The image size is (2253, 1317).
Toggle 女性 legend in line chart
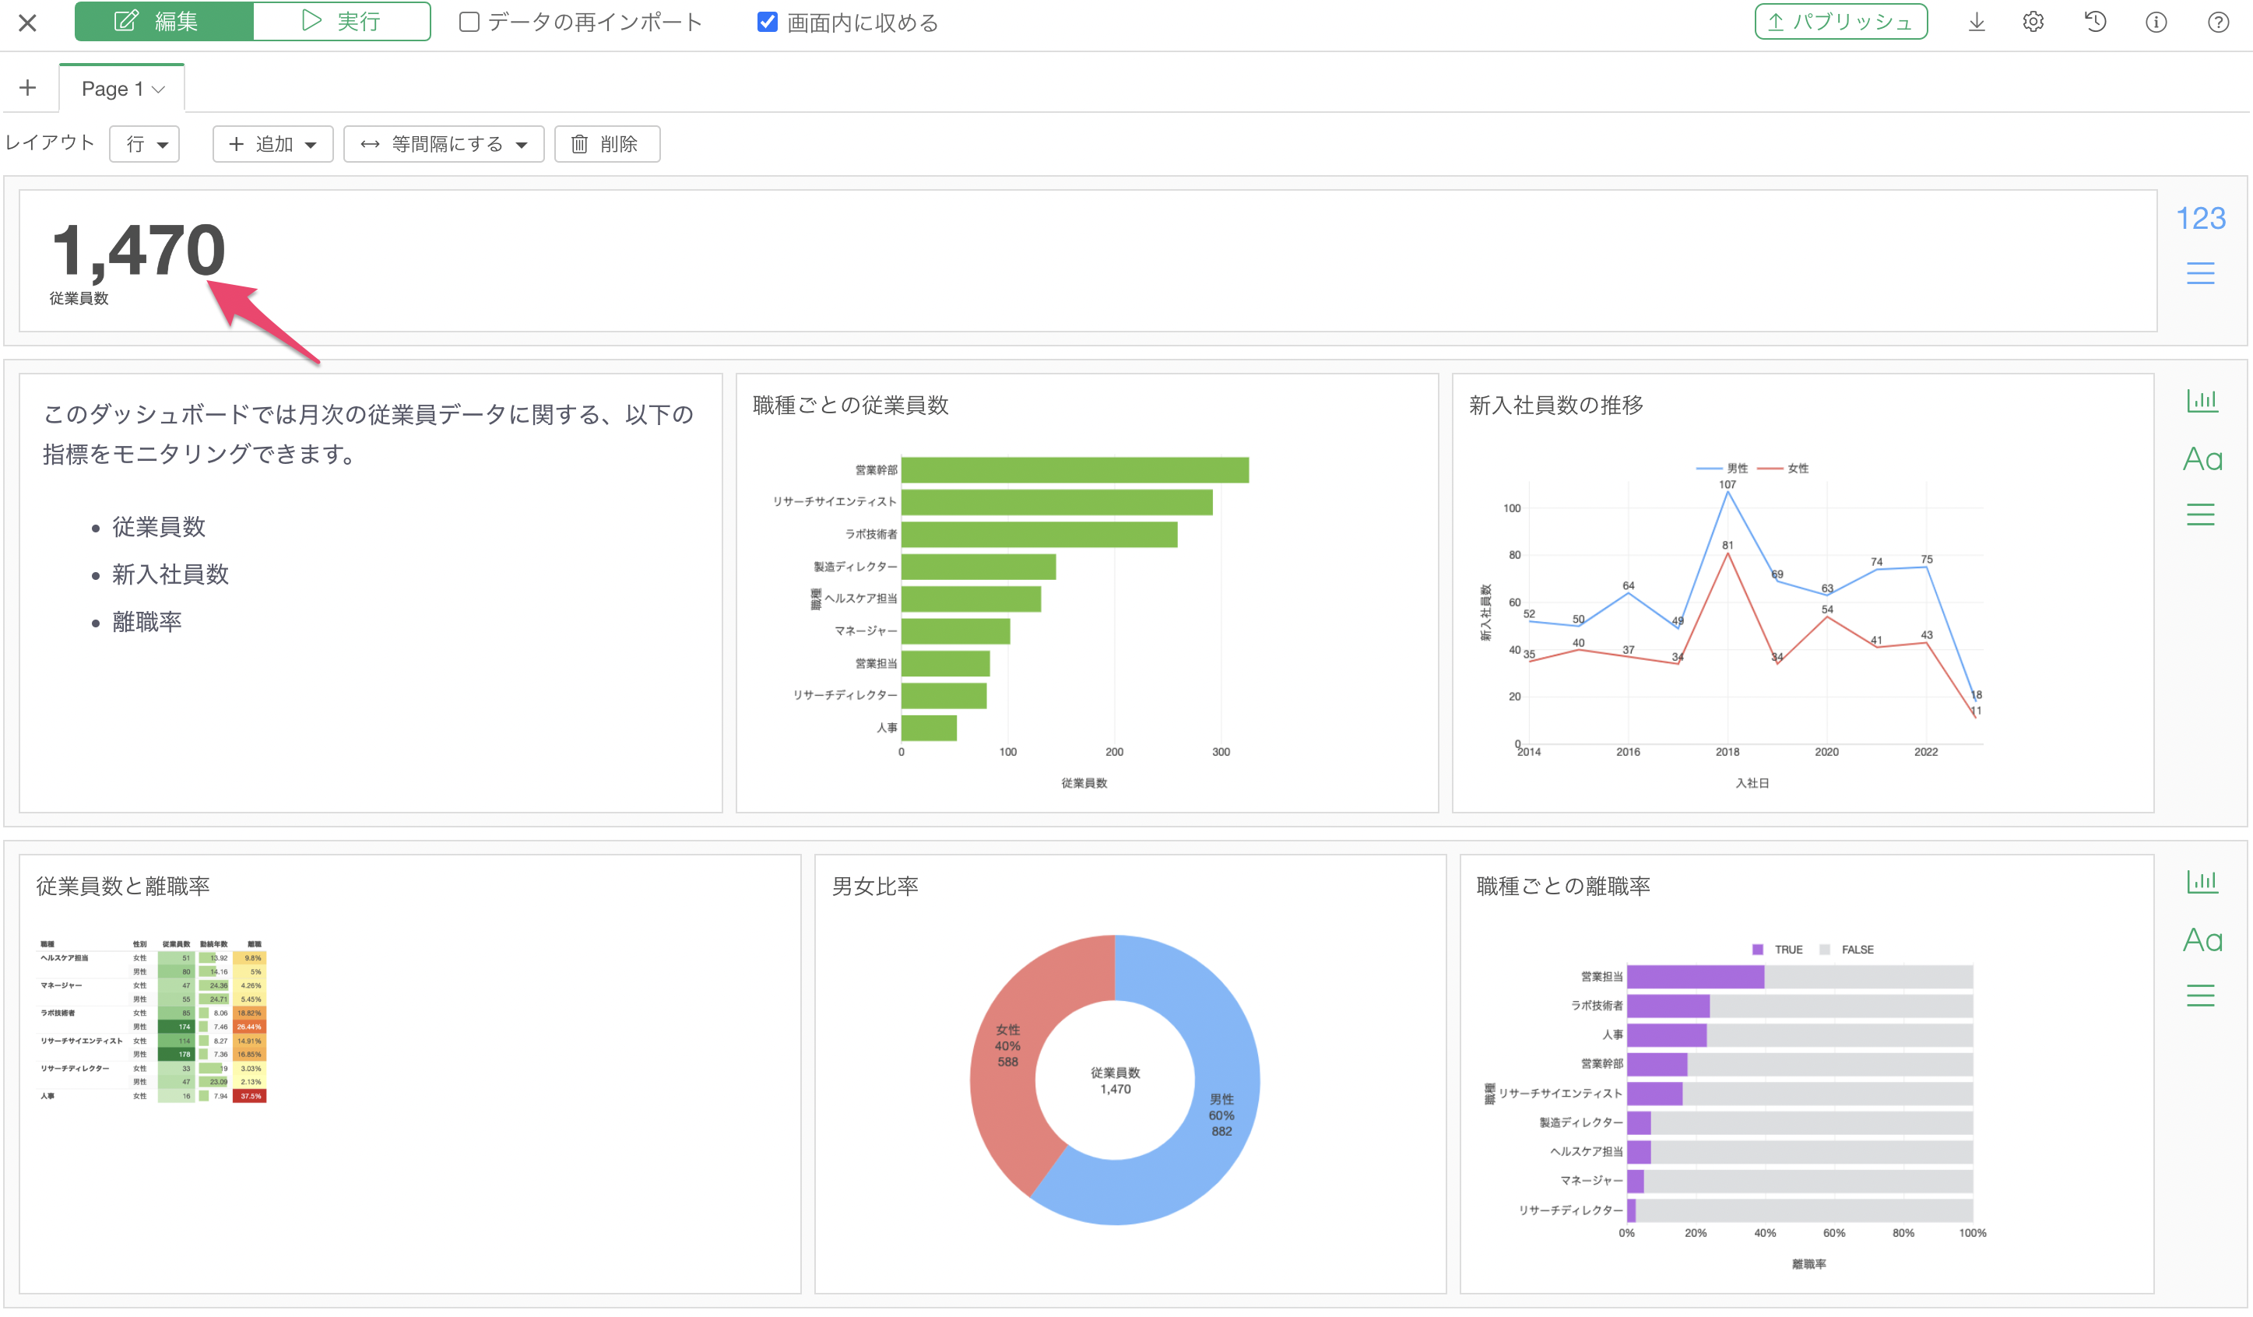click(x=1784, y=469)
